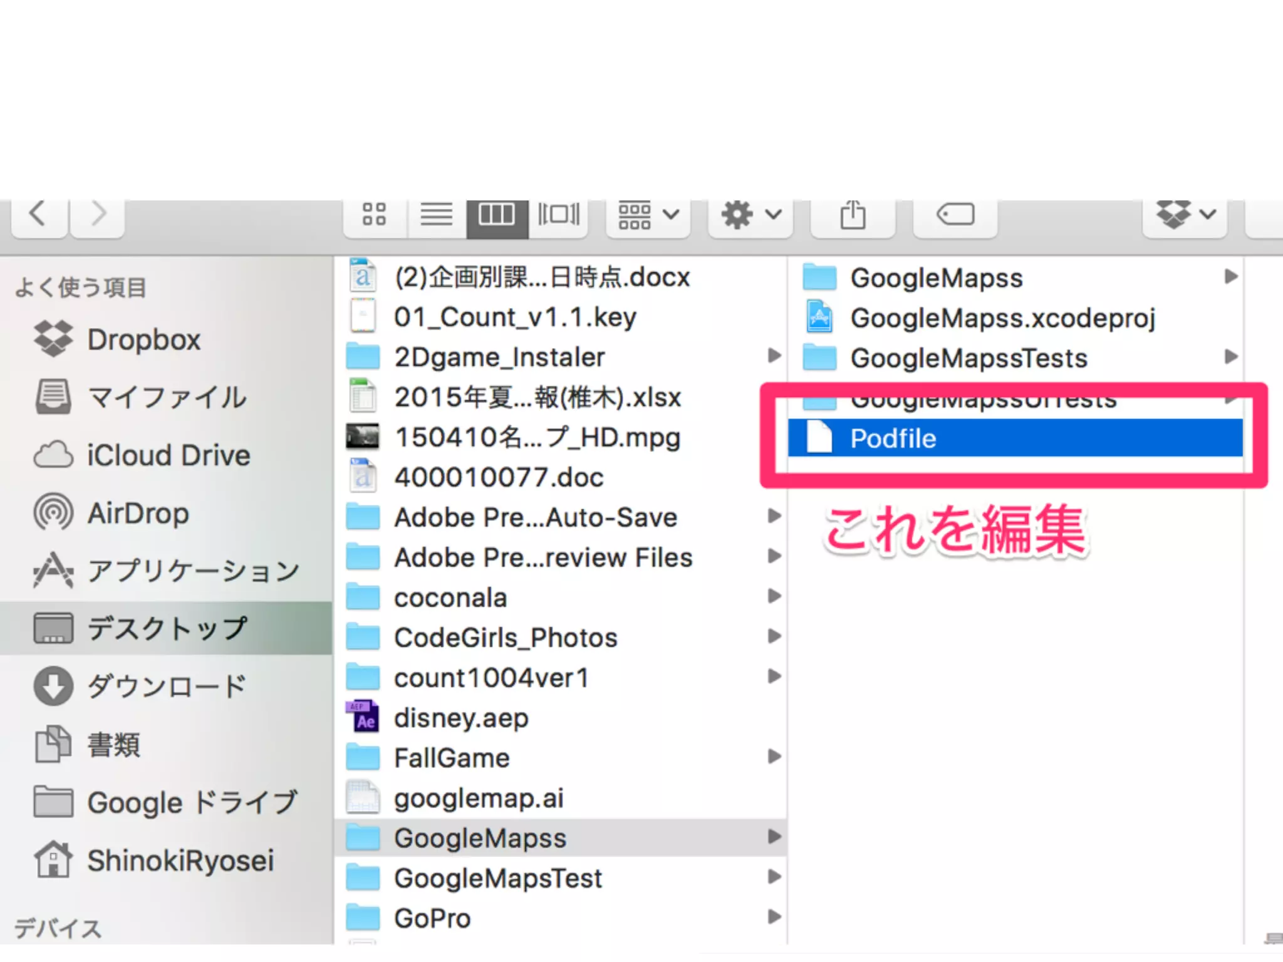This screenshot has height=962, width=1283.
Task: Open AirDrop in the sidebar
Action: 138,514
